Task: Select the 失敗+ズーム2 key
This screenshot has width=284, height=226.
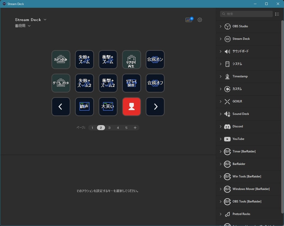Action: (x=84, y=83)
